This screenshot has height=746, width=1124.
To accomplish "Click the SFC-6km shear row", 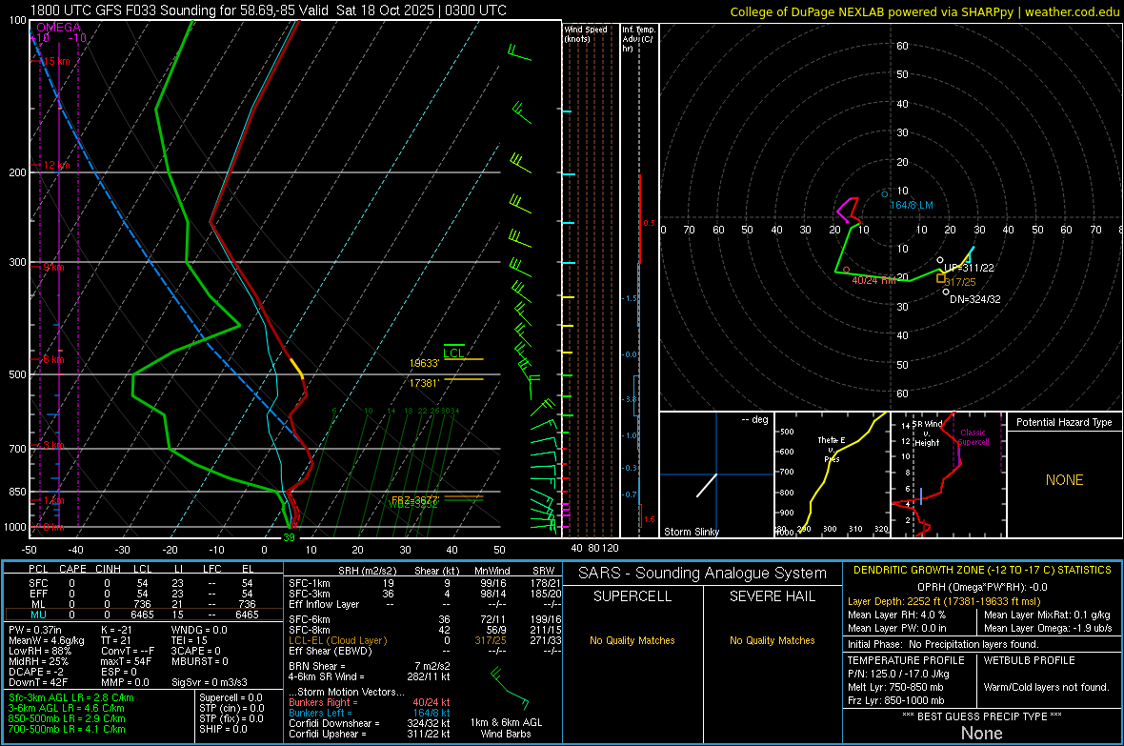I will pyautogui.click(x=425, y=619).
